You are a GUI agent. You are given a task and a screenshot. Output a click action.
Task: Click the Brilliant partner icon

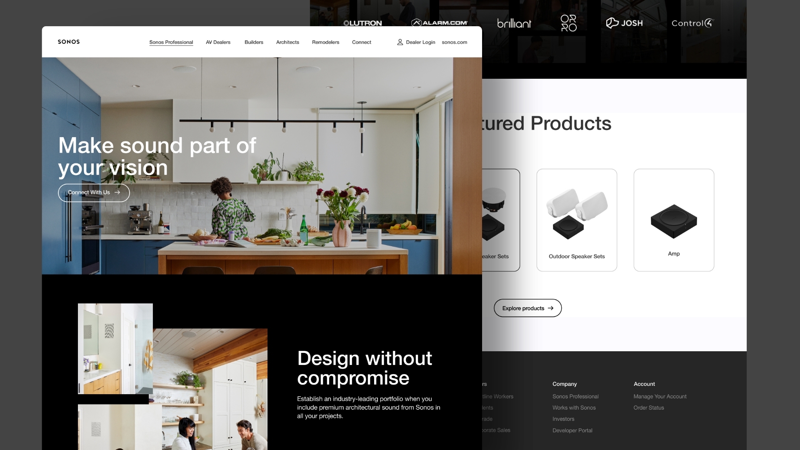[513, 22]
